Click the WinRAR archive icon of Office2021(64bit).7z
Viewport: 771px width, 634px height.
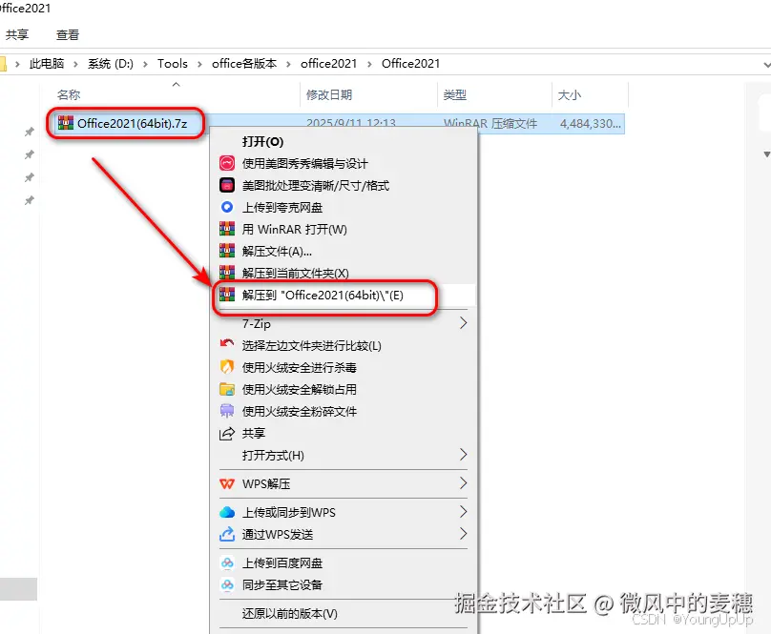(x=64, y=122)
